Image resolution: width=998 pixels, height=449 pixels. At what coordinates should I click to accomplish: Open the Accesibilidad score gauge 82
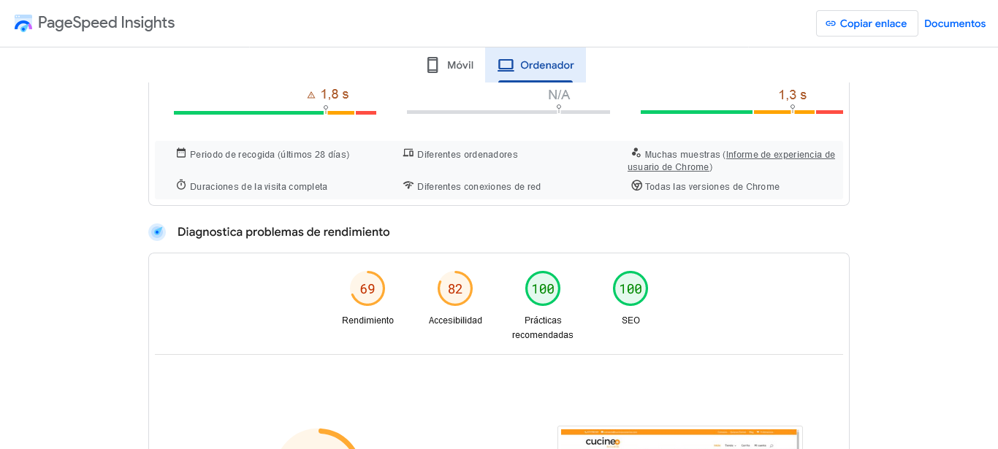pyautogui.click(x=455, y=288)
